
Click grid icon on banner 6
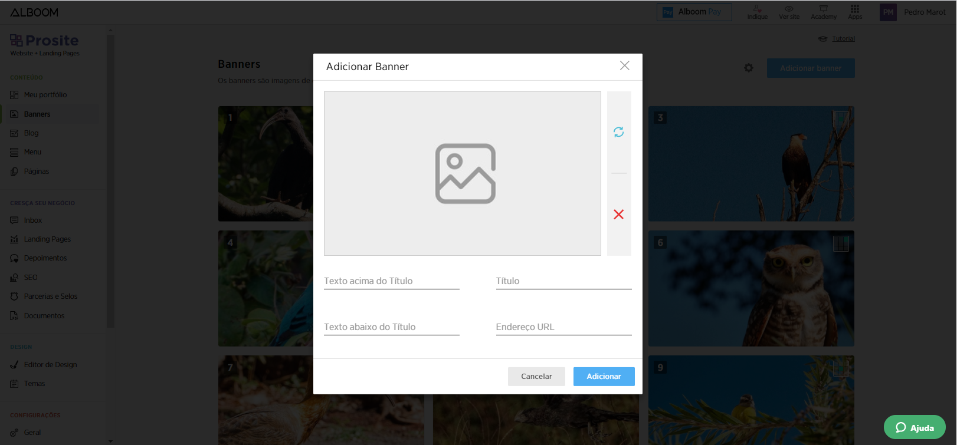(x=841, y=243)
